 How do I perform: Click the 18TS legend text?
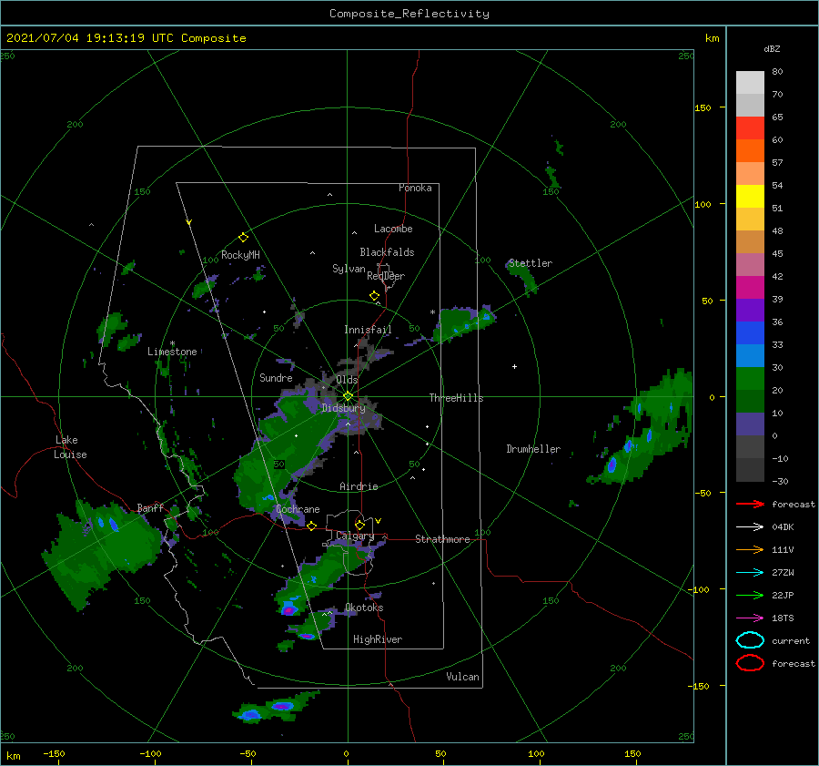click(x=783, y=618)
